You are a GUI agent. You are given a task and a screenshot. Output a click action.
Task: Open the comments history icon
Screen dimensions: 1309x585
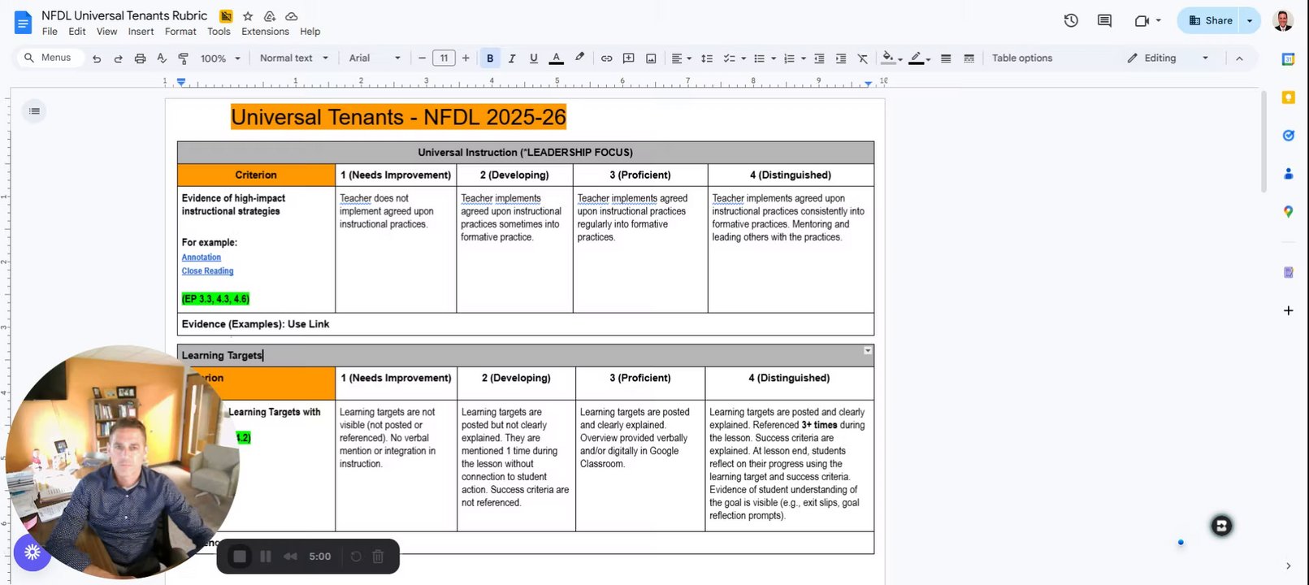point(1104,20)
